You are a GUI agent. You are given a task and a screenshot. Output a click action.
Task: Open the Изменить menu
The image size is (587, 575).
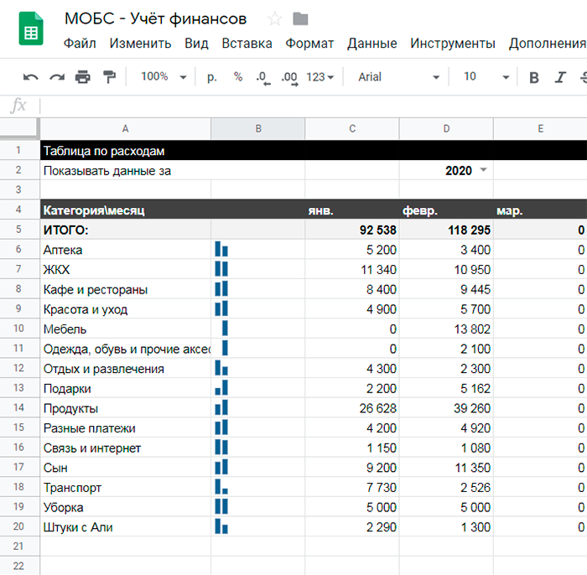click(140, 44)
